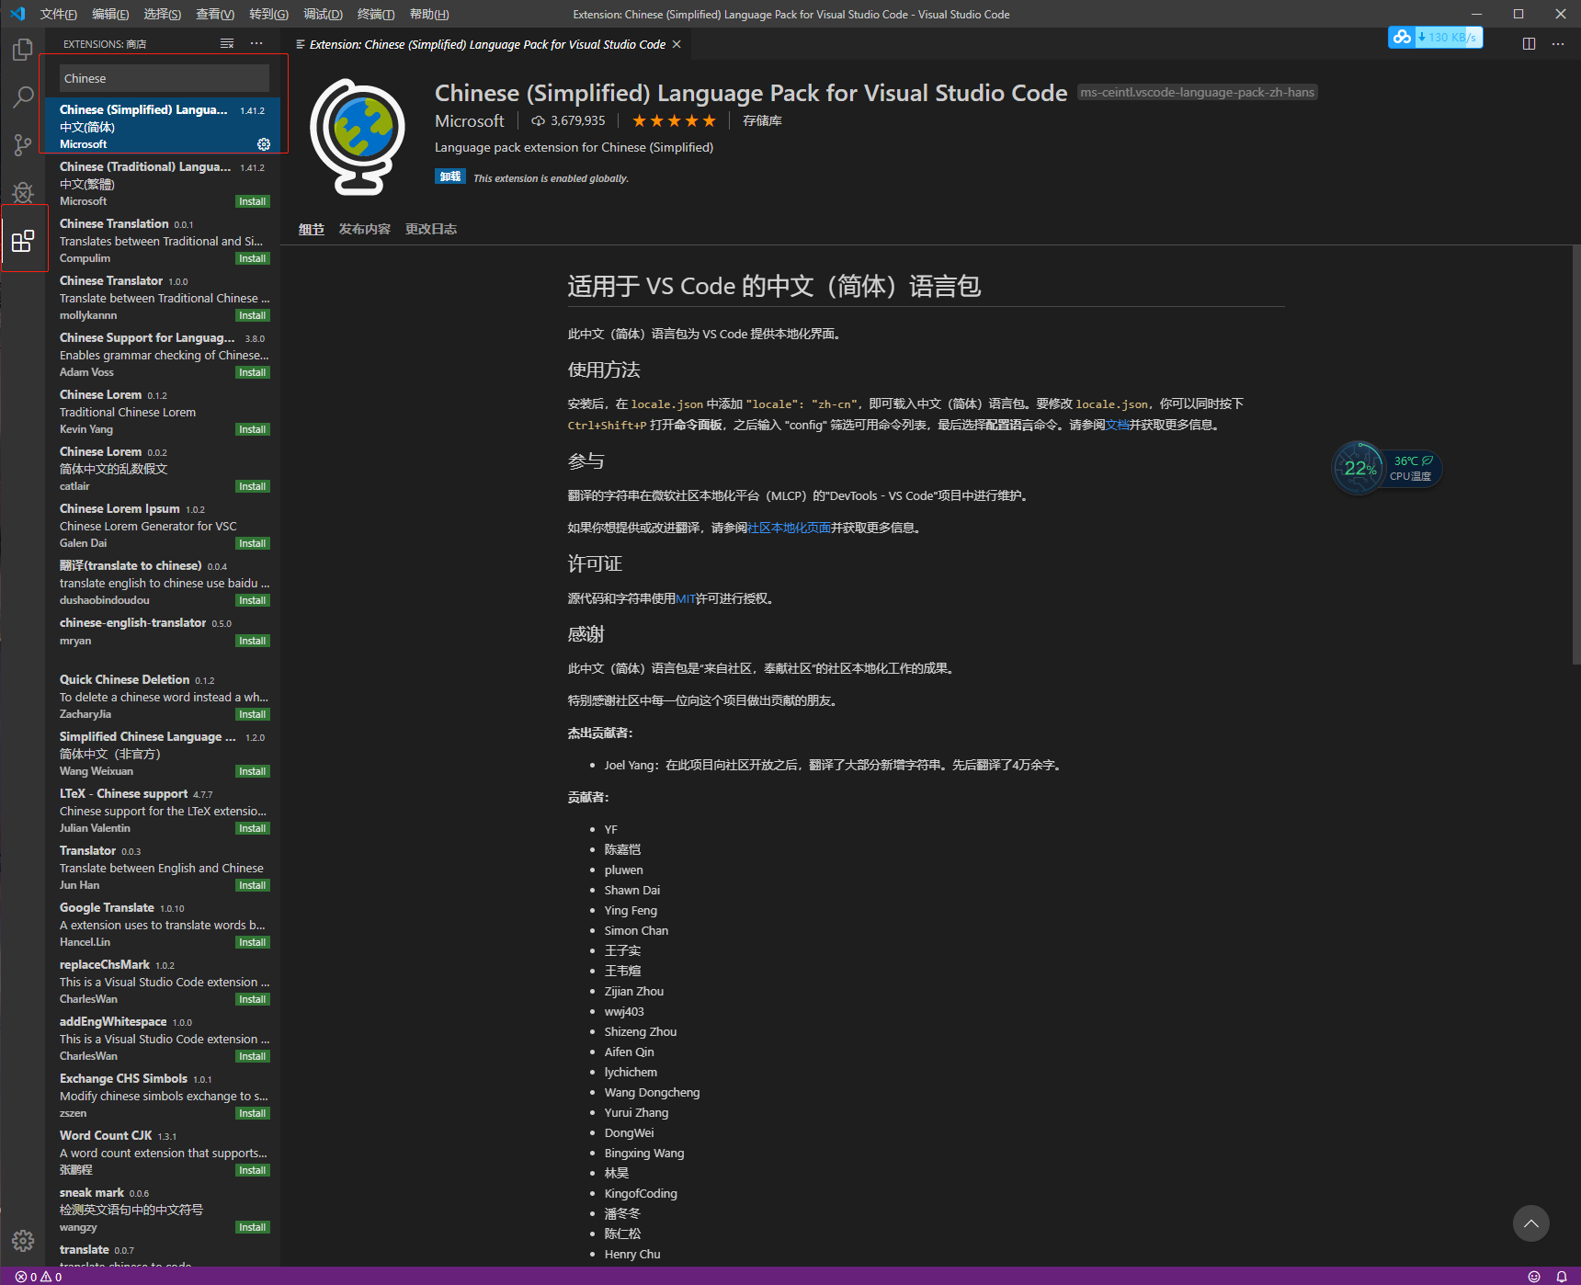This screenshot has height=1285, width=1581.
Task: Click the 130 KB/s download speed indicator
Action: click(x=1435, y=38)
